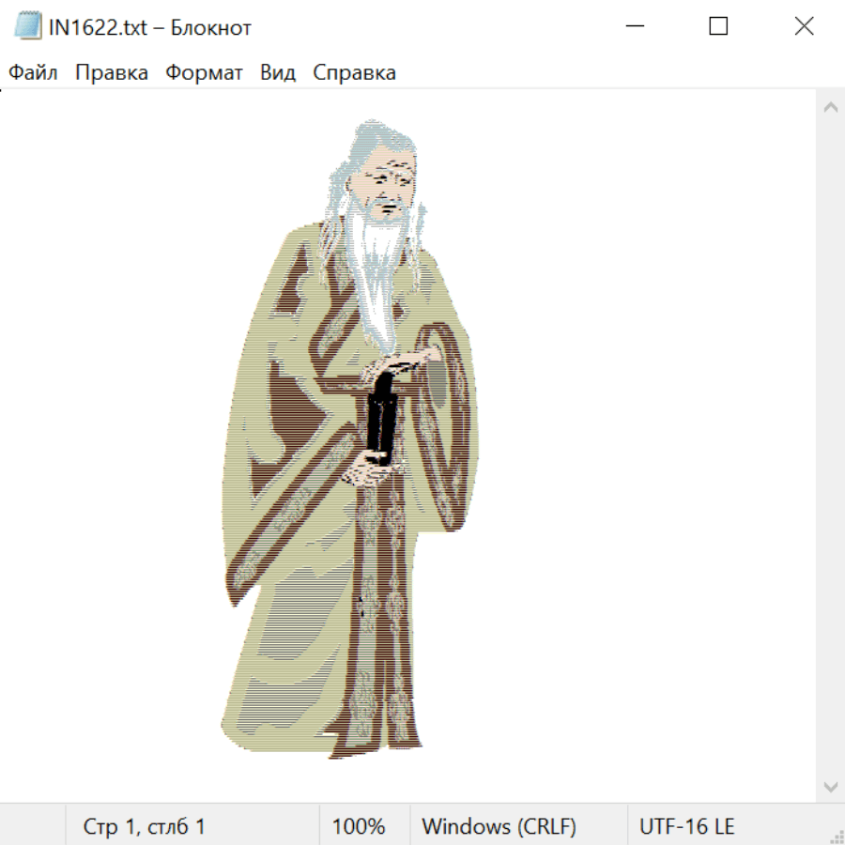
Task: Click the Windows (CRLF) line ending indicator
Action: click(x=499, y=826)
